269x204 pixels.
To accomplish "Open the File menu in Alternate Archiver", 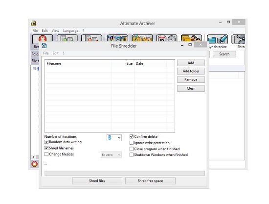I will point(35,30).
